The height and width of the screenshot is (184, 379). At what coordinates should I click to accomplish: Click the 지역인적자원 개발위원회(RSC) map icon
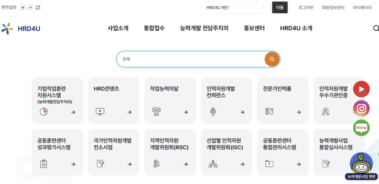(156, 164)
